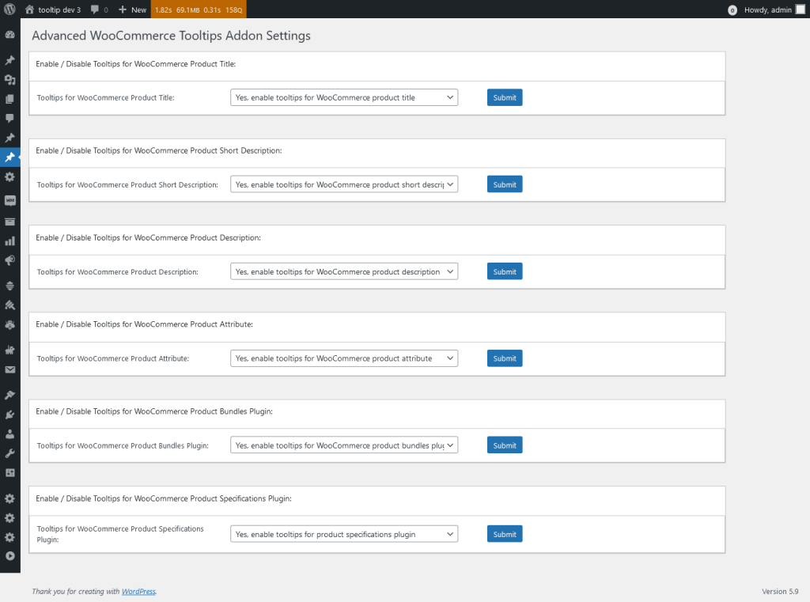Open the WordPress logo menu
The image size is (810, 602).
9,9
